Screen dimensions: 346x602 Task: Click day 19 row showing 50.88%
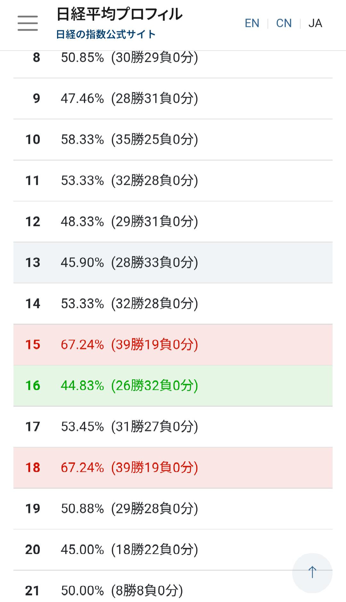(173, 508)
